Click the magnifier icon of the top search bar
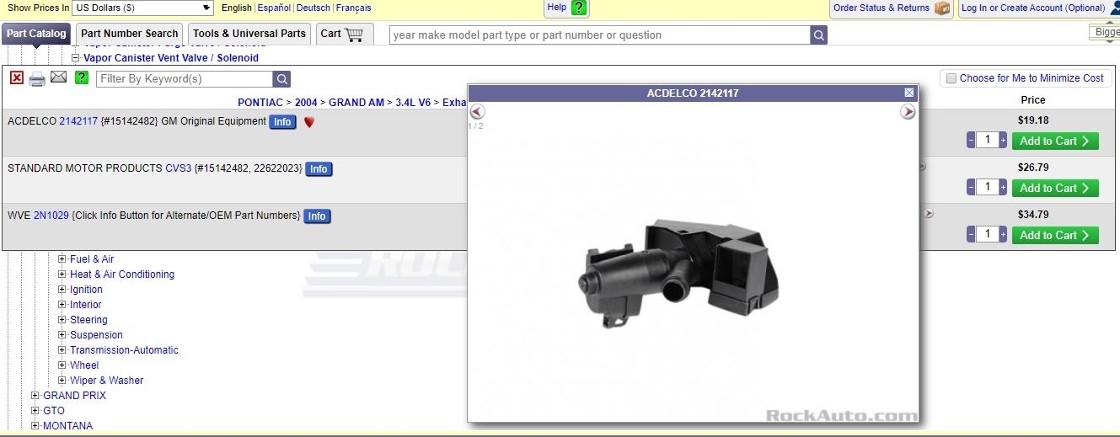Viewport: 1120px width, 437px height. tap(818, 35)
